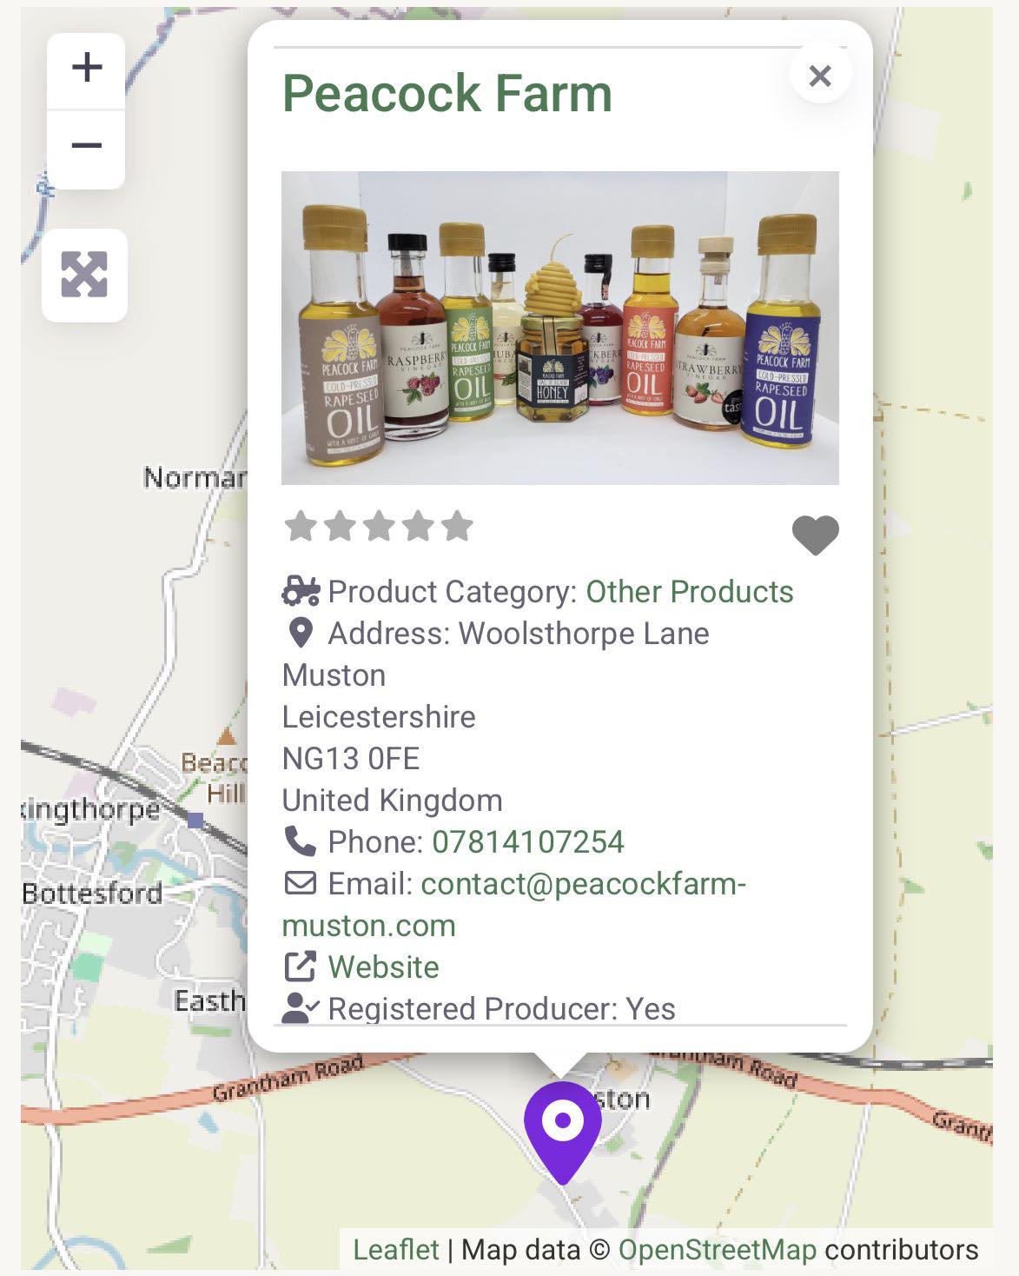Rate Peacock Farm one star
This screenshot has height=1276, width=1019.
(x=301, y=526)
